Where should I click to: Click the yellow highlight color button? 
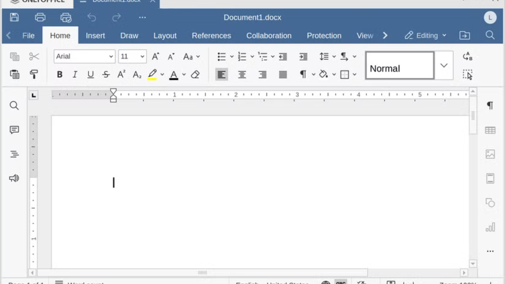pyautogui.click(x=152, y=74)
